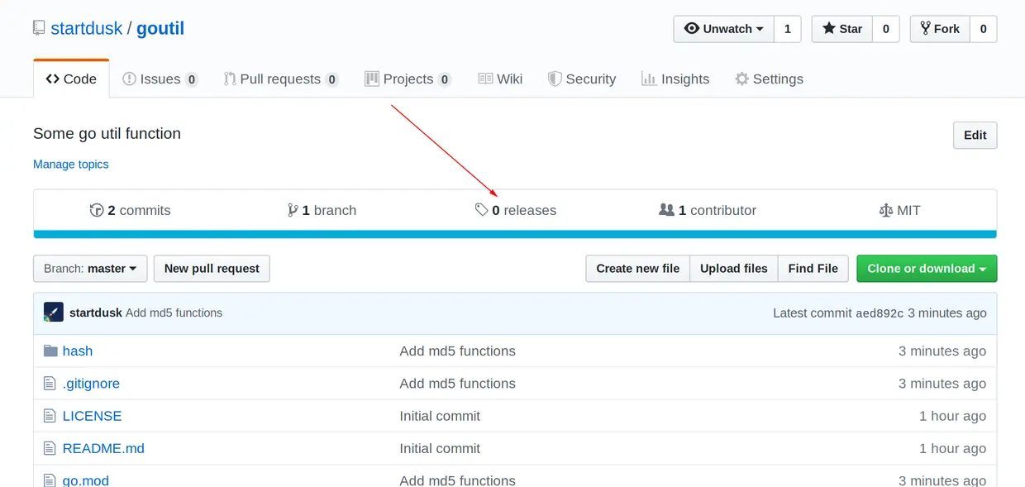Click the go.mod file icon
This screenshot has height=487, width=1025.
[50, 480]
